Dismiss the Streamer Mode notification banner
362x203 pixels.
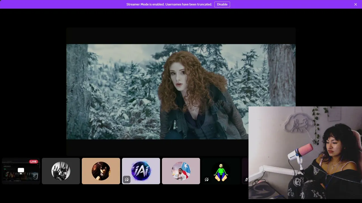[x=355, y=4]
